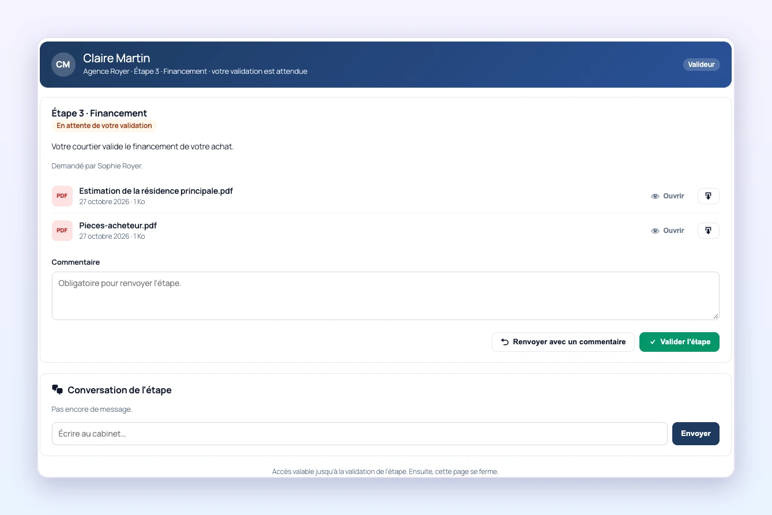Click Valider l'étape button
The width and height of the screenshot is (772, 515).
[679, 342]
